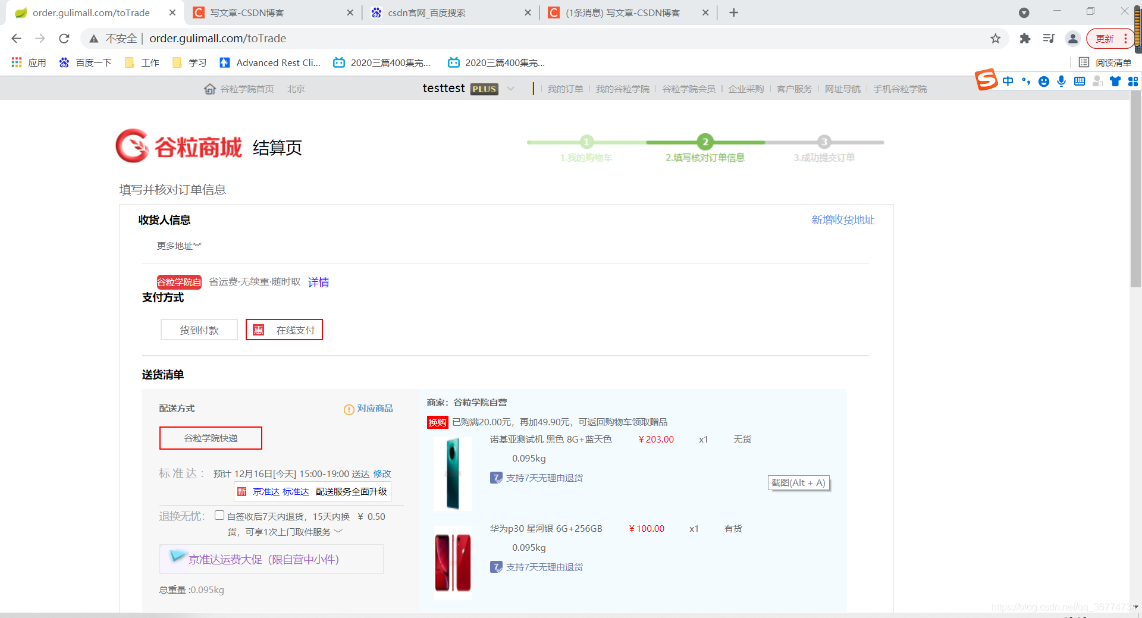Click the 不安全 site warning icon
The image size is (1142, 618).
click(94, 39)
